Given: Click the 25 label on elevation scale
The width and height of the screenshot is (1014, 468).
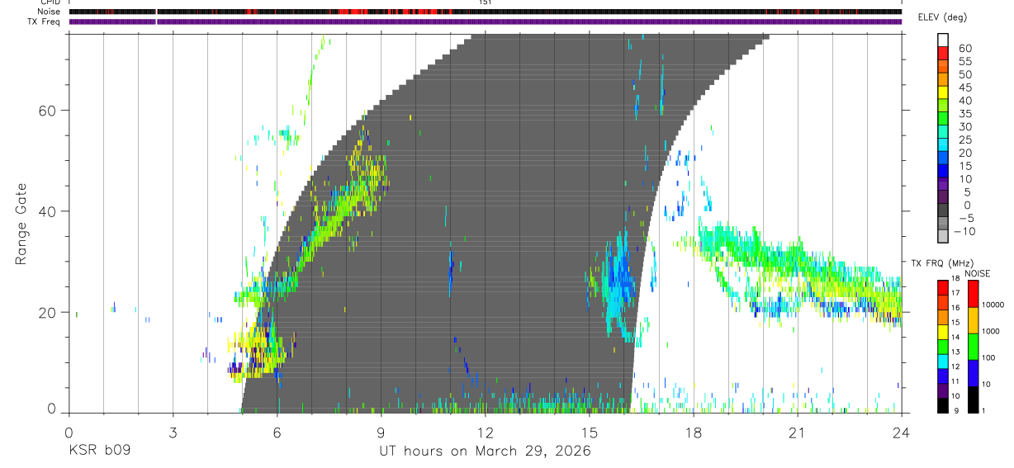Looking at the screenshot, I should (964, 139).
